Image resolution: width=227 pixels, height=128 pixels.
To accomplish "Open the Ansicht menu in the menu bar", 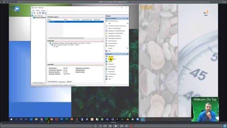I will [43, 10].
